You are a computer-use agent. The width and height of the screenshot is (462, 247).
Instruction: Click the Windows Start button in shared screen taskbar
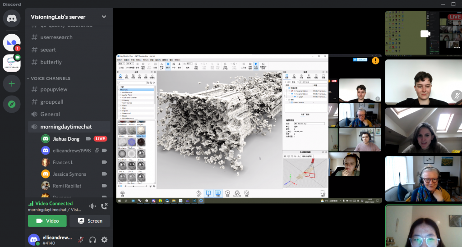click(x=119, y=201)
